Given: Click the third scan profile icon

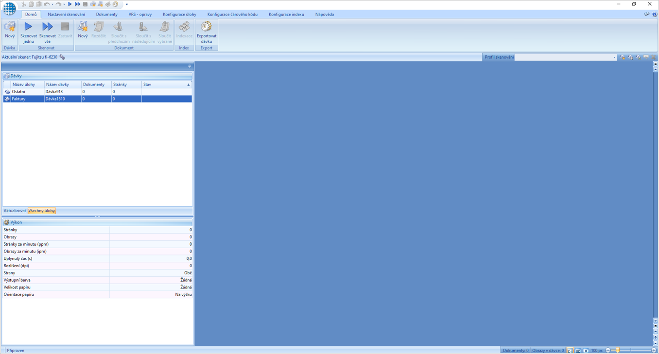Looking at the screenshot, I should point(638,57).
